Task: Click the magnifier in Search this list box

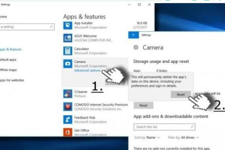Action: click(192, 127)
